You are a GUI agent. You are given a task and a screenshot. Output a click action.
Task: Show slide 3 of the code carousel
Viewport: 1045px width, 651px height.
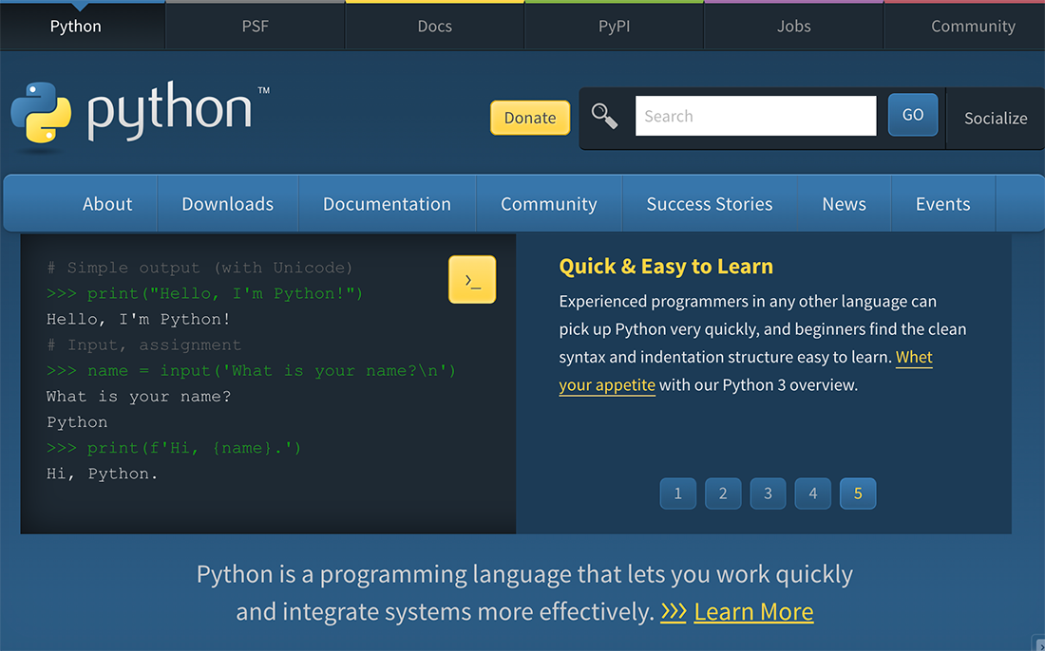click(x=768, y=493)
